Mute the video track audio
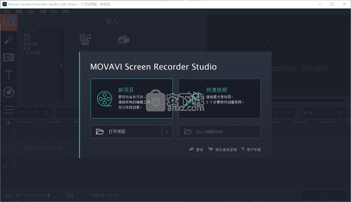 pyautogui.click(x=14, y=150)
